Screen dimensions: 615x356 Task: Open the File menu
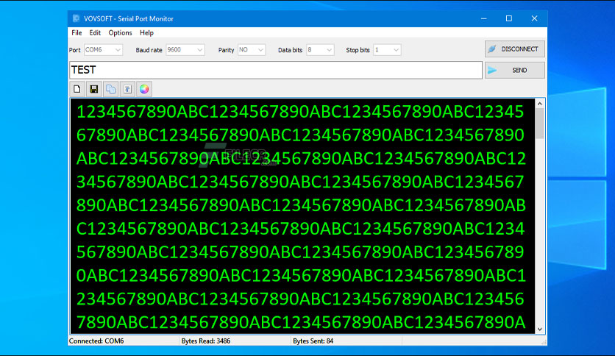click(x=77, y=33)
